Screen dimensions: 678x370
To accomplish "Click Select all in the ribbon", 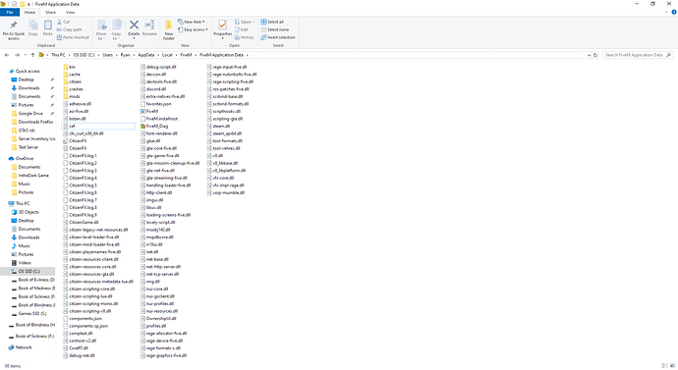I will coord(272,22).
